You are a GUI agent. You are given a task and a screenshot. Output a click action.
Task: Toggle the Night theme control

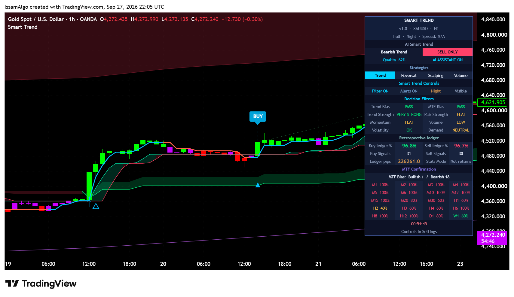436,91
